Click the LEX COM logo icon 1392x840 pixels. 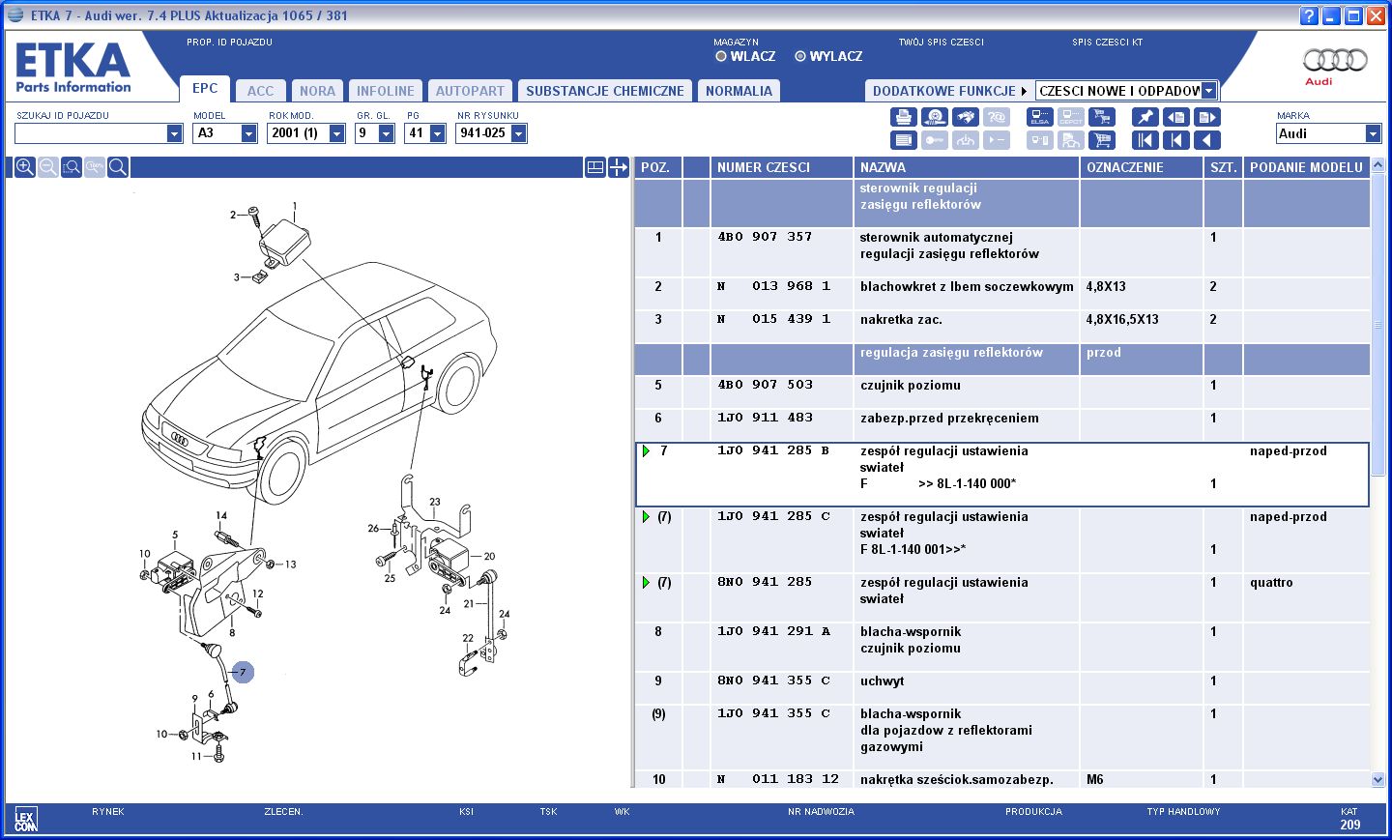(26, 820)
